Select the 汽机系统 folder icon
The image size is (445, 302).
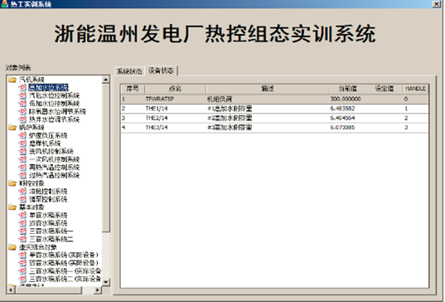pos(12,80)
